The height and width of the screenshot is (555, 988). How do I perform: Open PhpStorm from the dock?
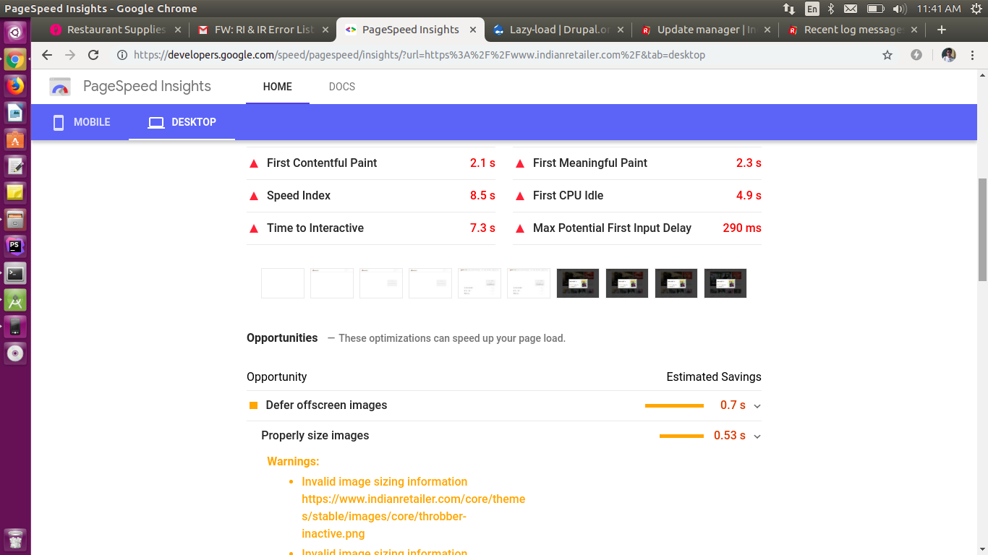pos(15,246)
